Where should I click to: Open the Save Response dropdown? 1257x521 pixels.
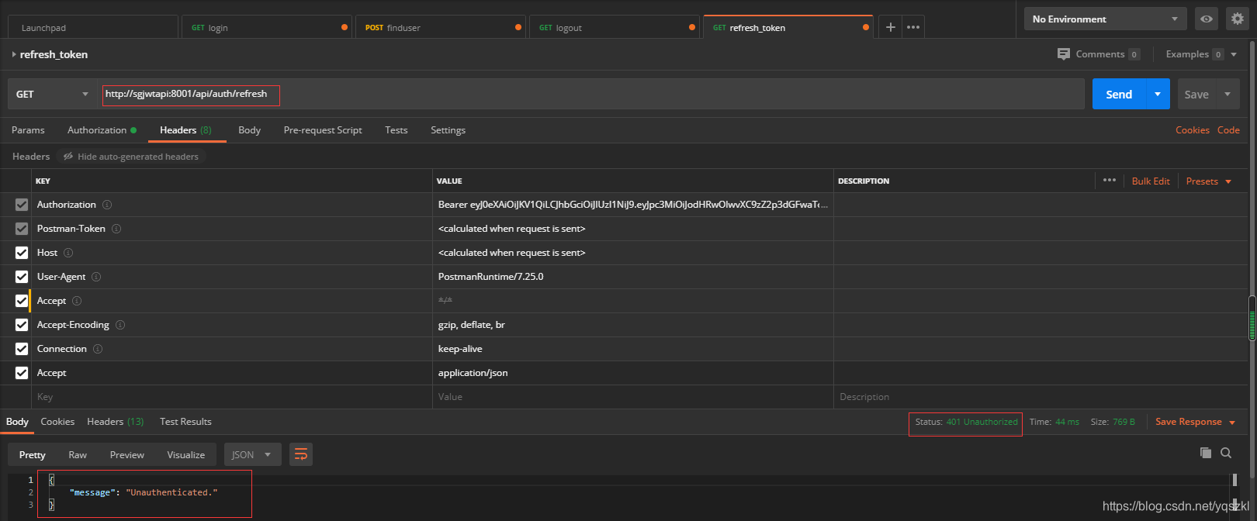click(1195, 422)
